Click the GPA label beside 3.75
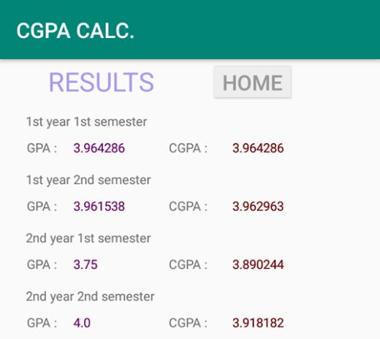Viewport: 380px width, 339px height. pyautogui.click(x=42, y=264)
